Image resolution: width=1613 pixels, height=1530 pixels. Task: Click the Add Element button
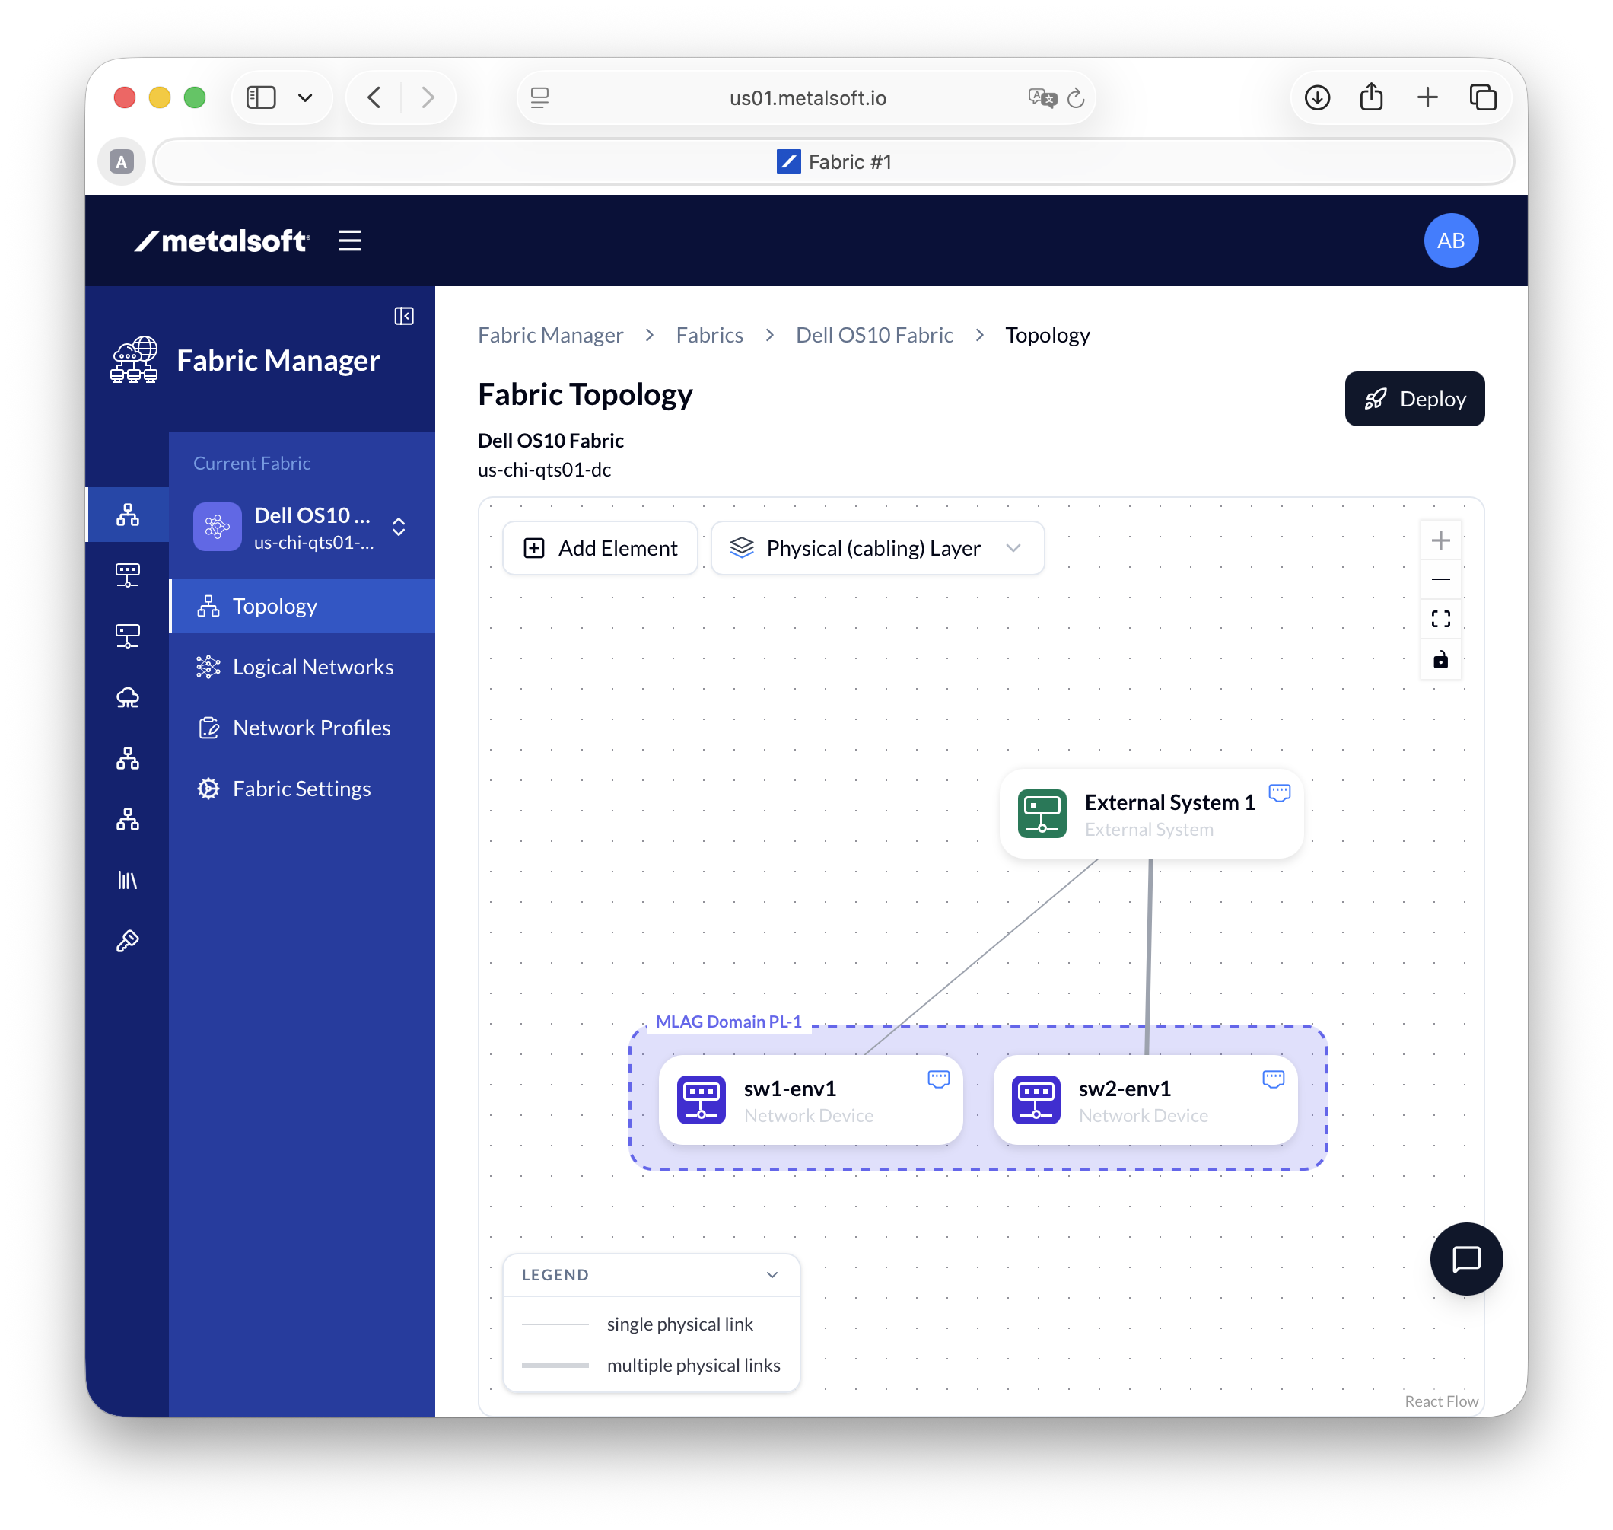pyautogui.click(x=600, y=548)
